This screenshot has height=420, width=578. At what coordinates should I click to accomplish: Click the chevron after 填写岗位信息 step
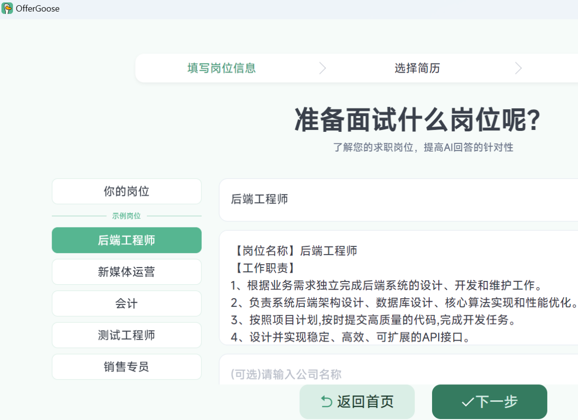pyautogui.click(x=323, y=68)
